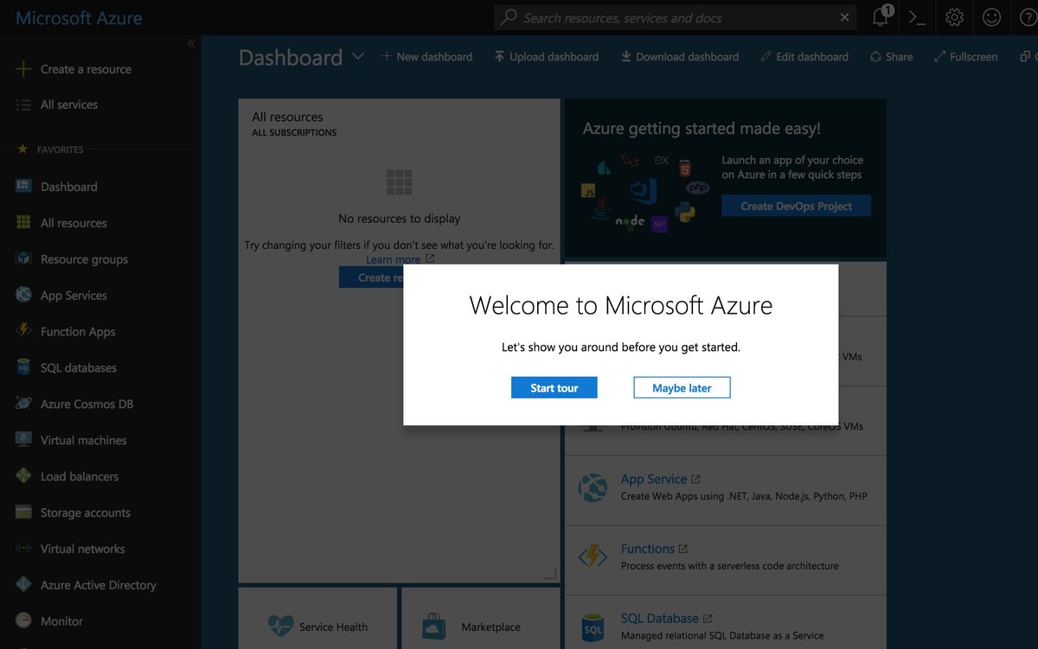
Task: Click the Maybe later button
Action: pos(682,388)
